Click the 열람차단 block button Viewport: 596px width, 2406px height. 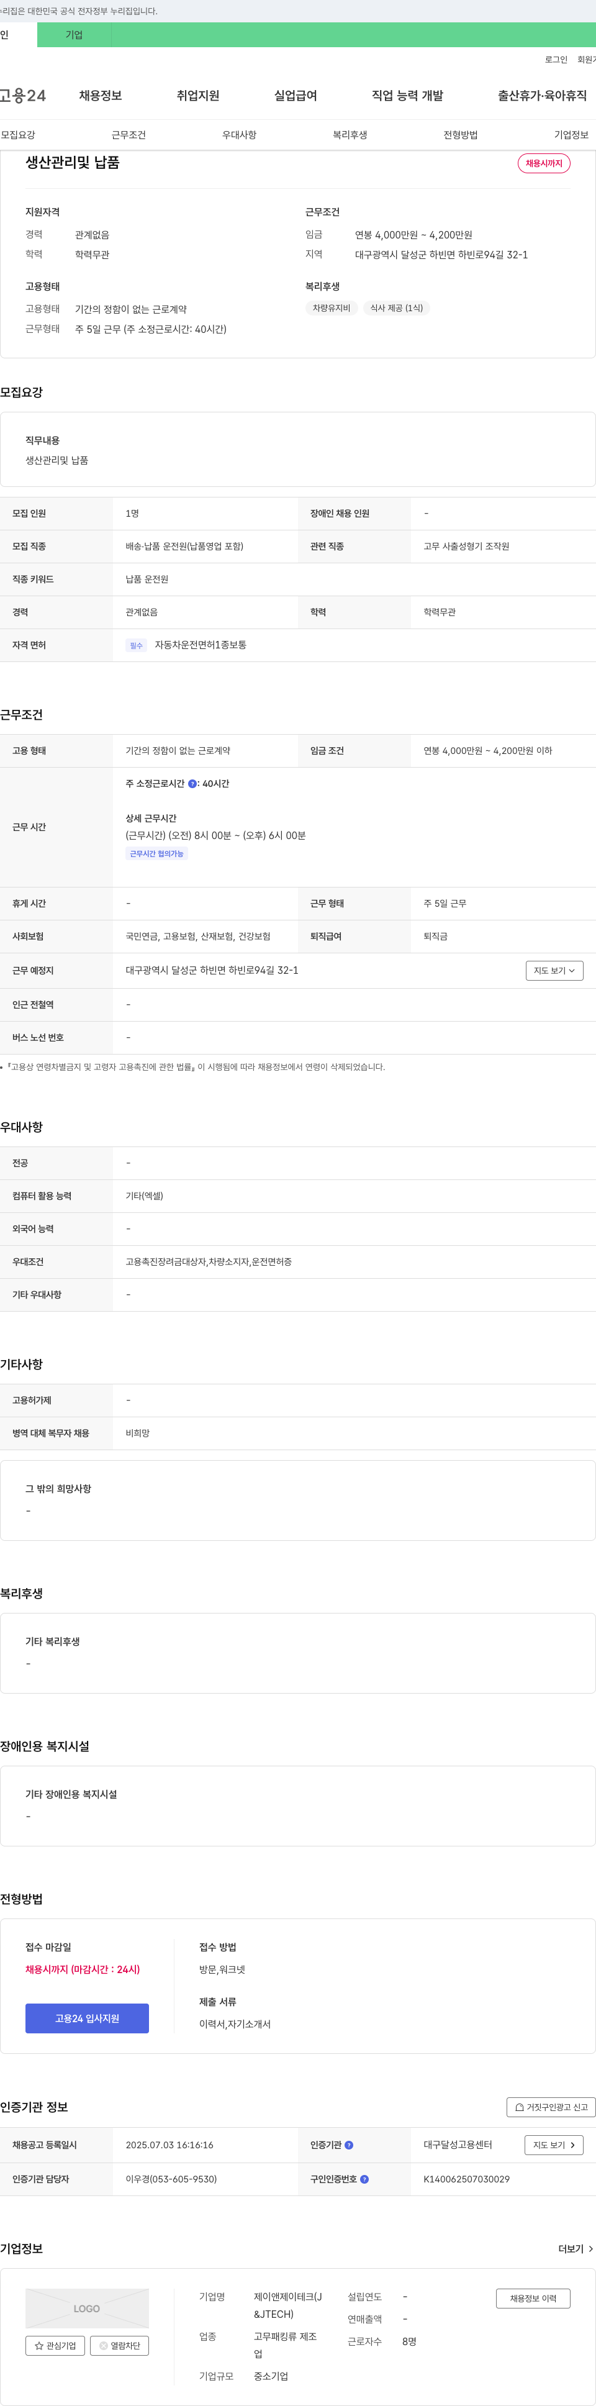120,2345
